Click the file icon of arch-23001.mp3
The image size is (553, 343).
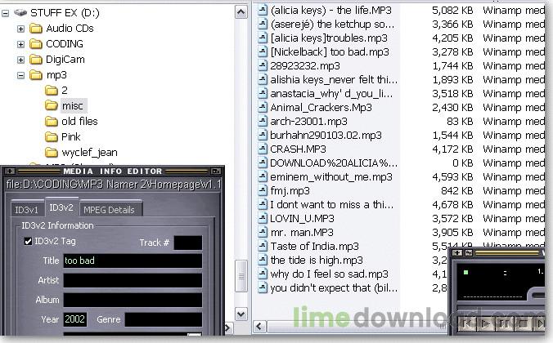[263, 121]
